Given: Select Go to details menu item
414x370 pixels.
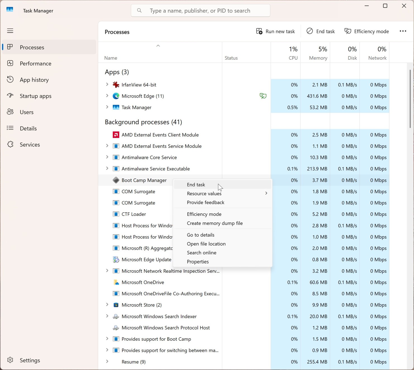Looking at the screenshot, I should point(222,235).
